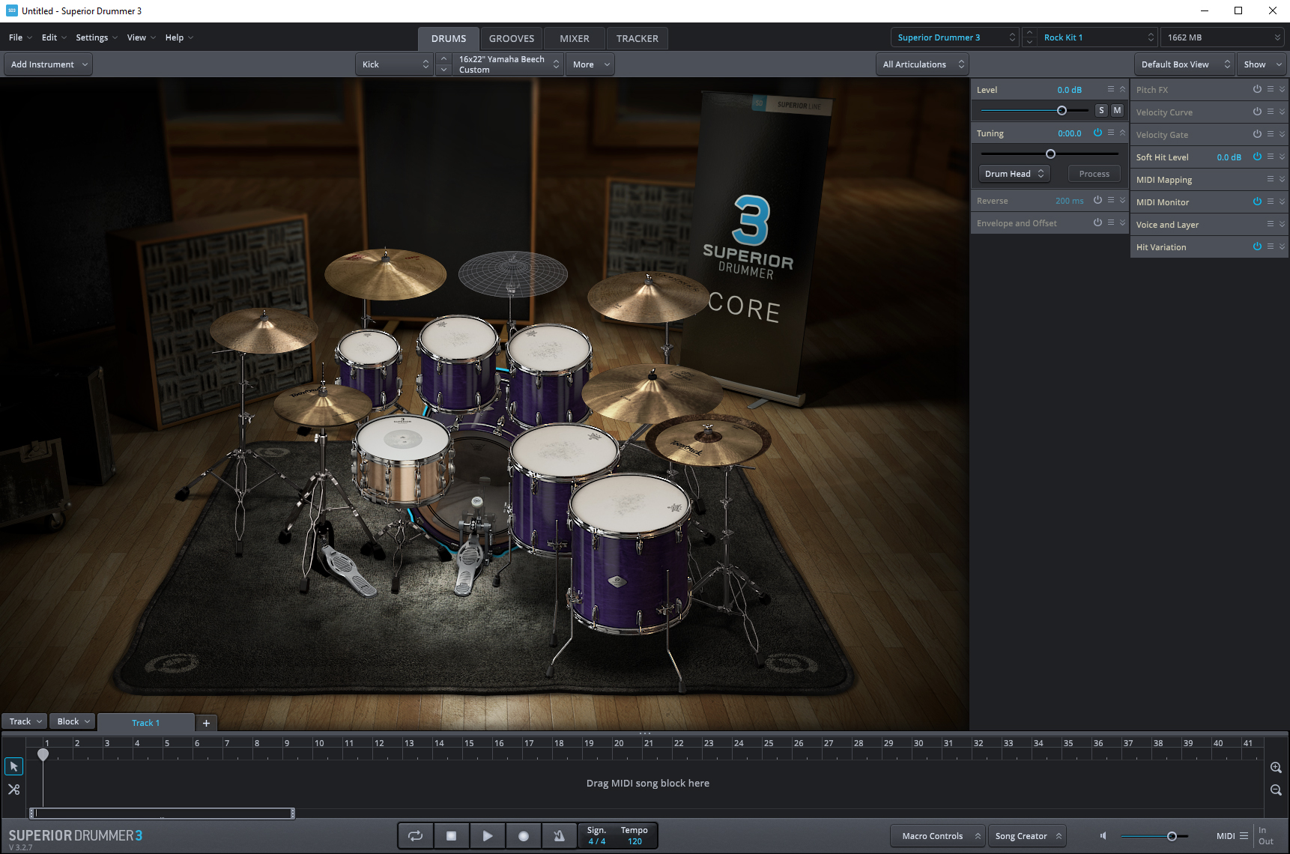The width and height of the screenshot is (1290, 854).
Task: Toggle the metronome icon
Action: pyautogui.click(x=559, y=836)
